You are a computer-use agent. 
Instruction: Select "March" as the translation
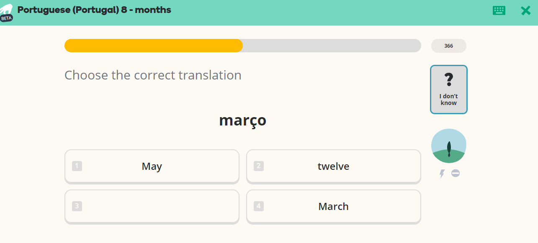[x=334, y=207]
